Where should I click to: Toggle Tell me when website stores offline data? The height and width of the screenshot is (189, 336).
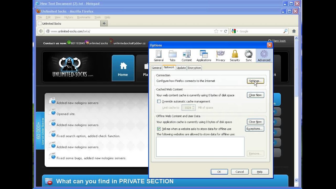(x=159, y=129)
